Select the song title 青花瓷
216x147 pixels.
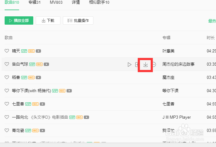tap(18, 130)
